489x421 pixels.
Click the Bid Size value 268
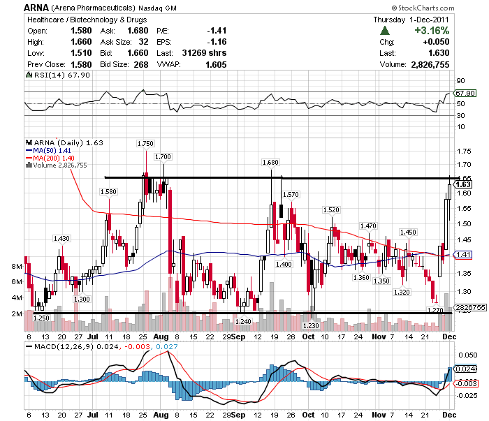[141, 64]
